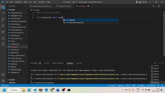The height and width of the screenshot is (93, 165).
Task: Click the editor vertical scrollbar
Action: [164, 34]
